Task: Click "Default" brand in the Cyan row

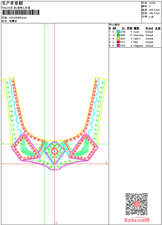Action: coord(149,32)
